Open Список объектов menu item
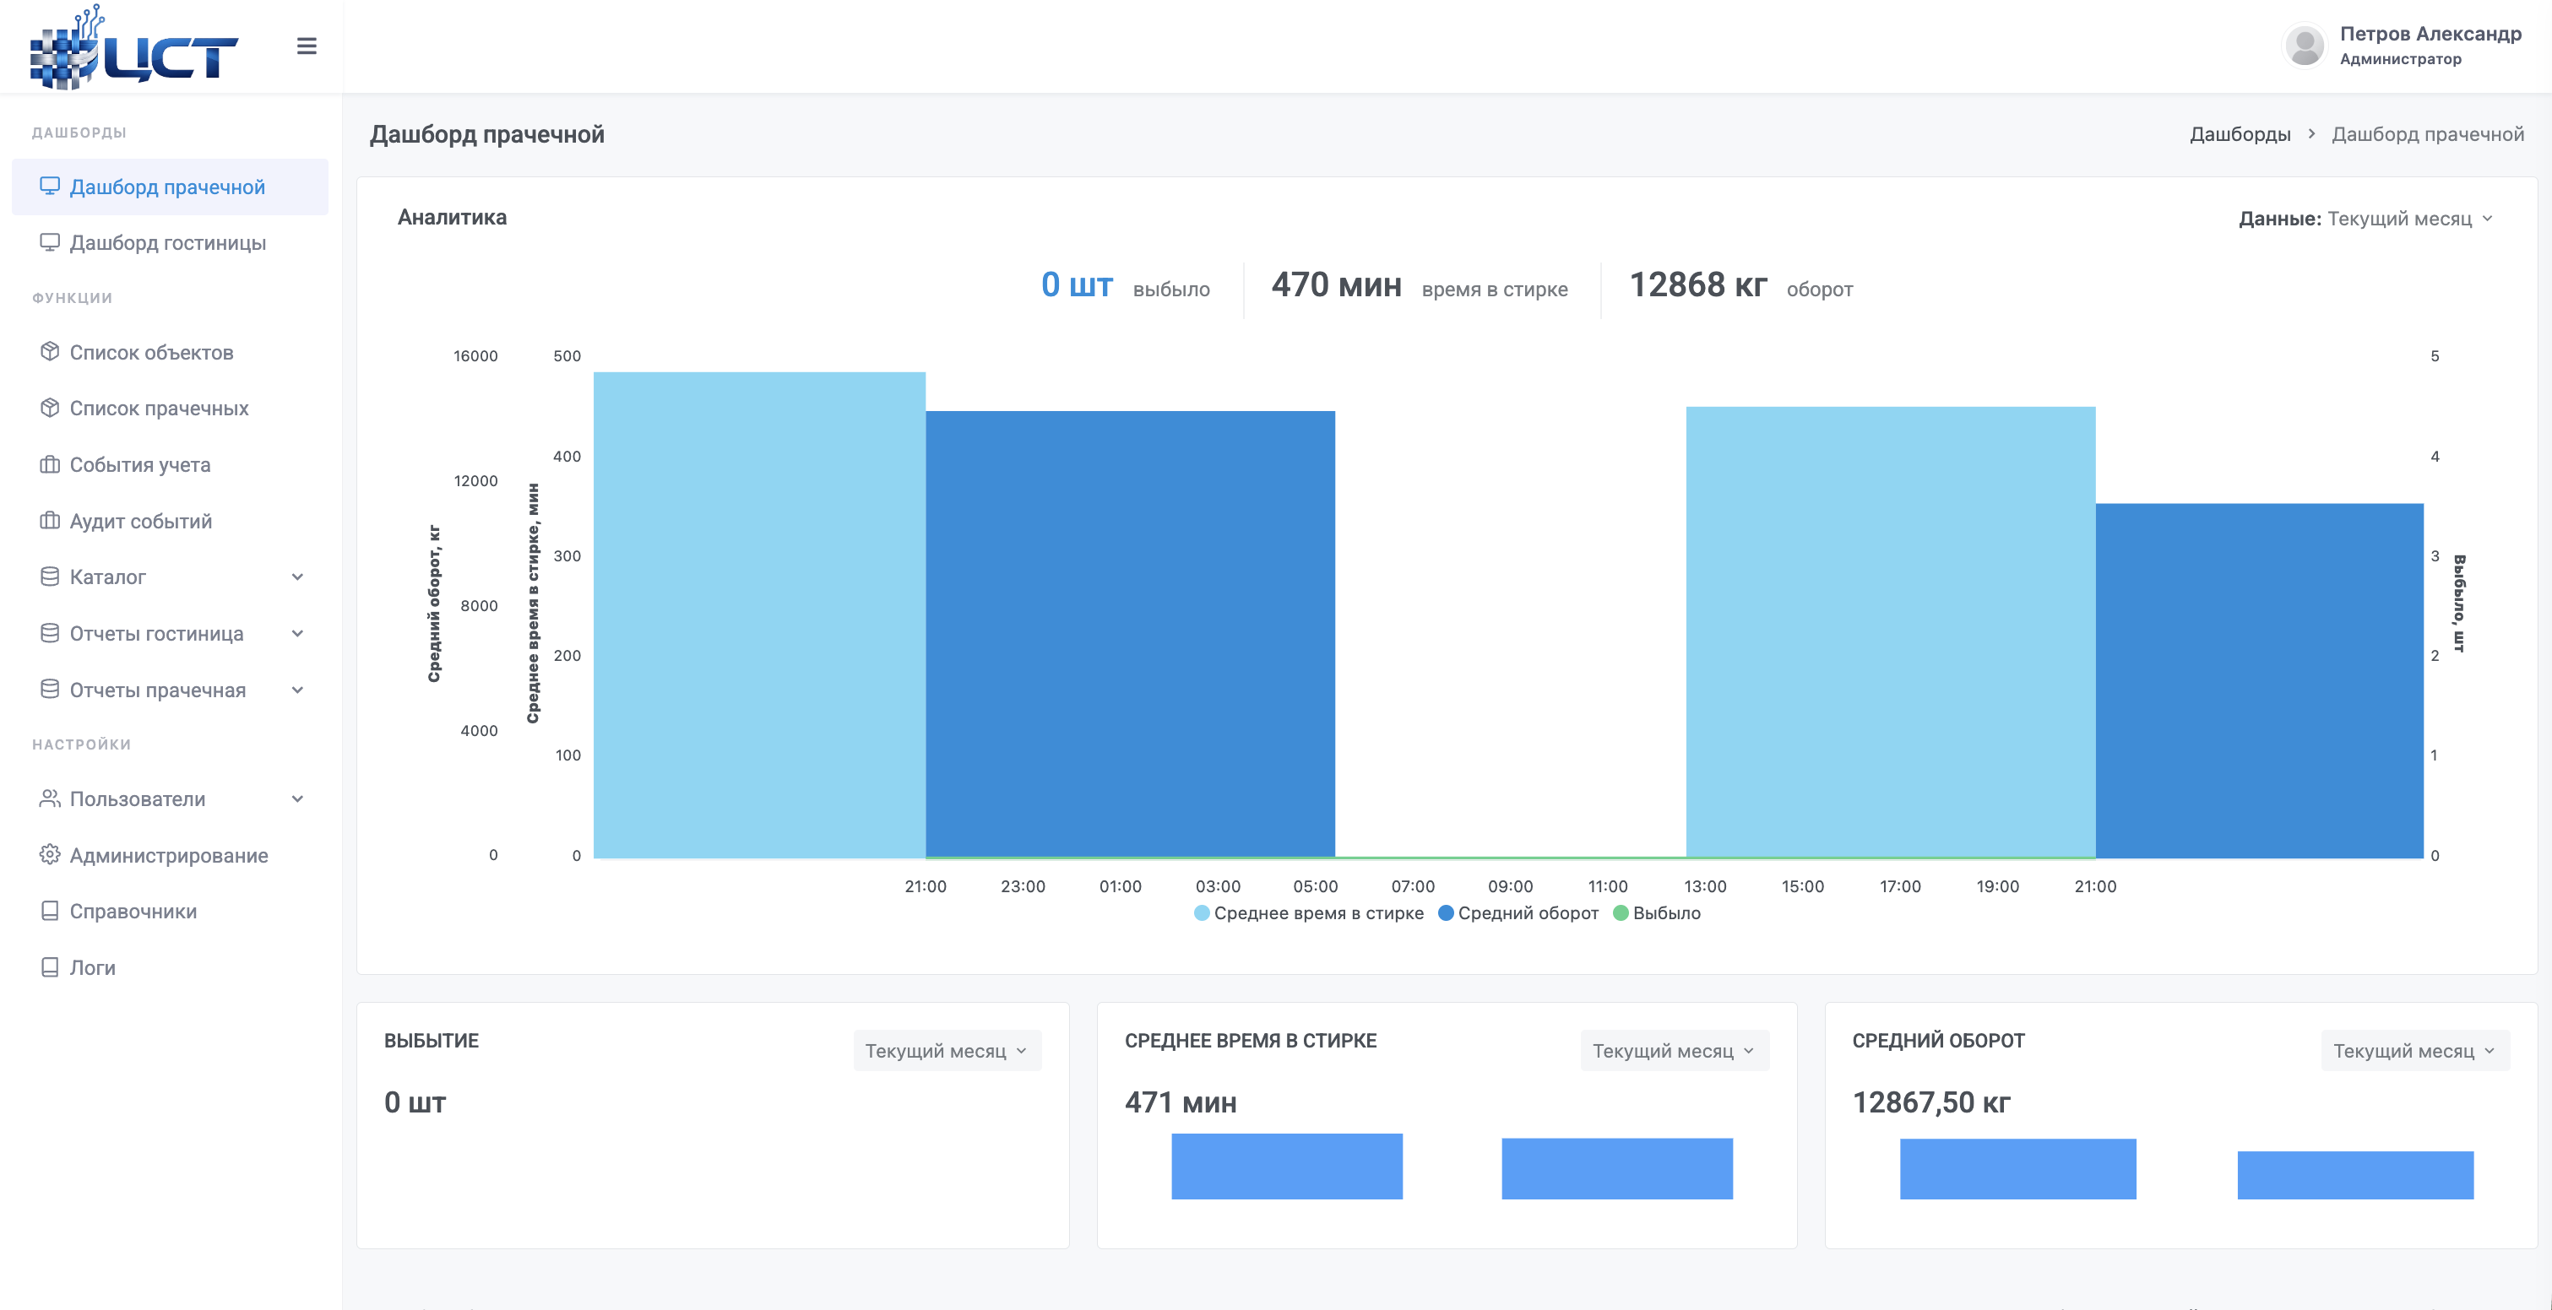This screenshot has height=1310, width=2552. click(170, 353)
